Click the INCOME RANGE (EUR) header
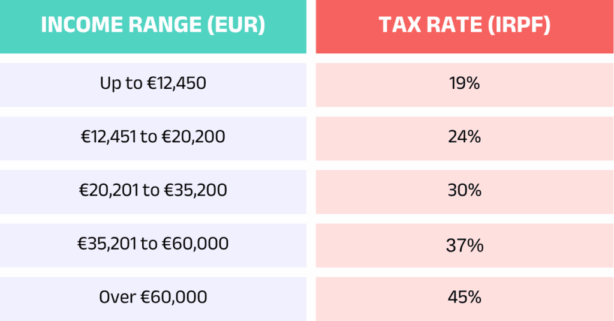Viewport: 614px width, 321px height. click(153, 26)
